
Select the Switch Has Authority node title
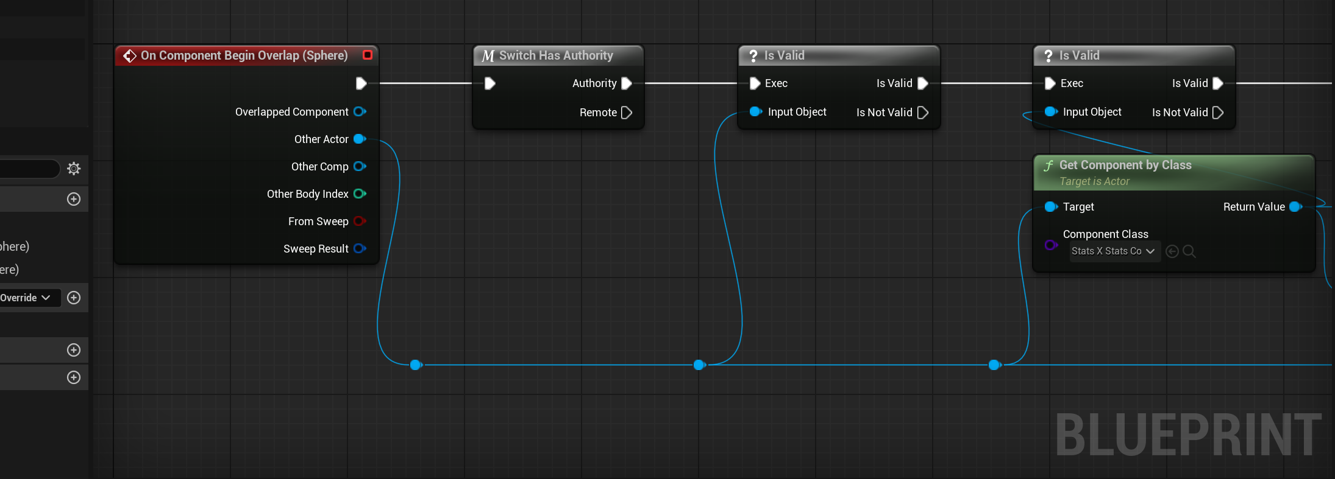coord(555,55)
